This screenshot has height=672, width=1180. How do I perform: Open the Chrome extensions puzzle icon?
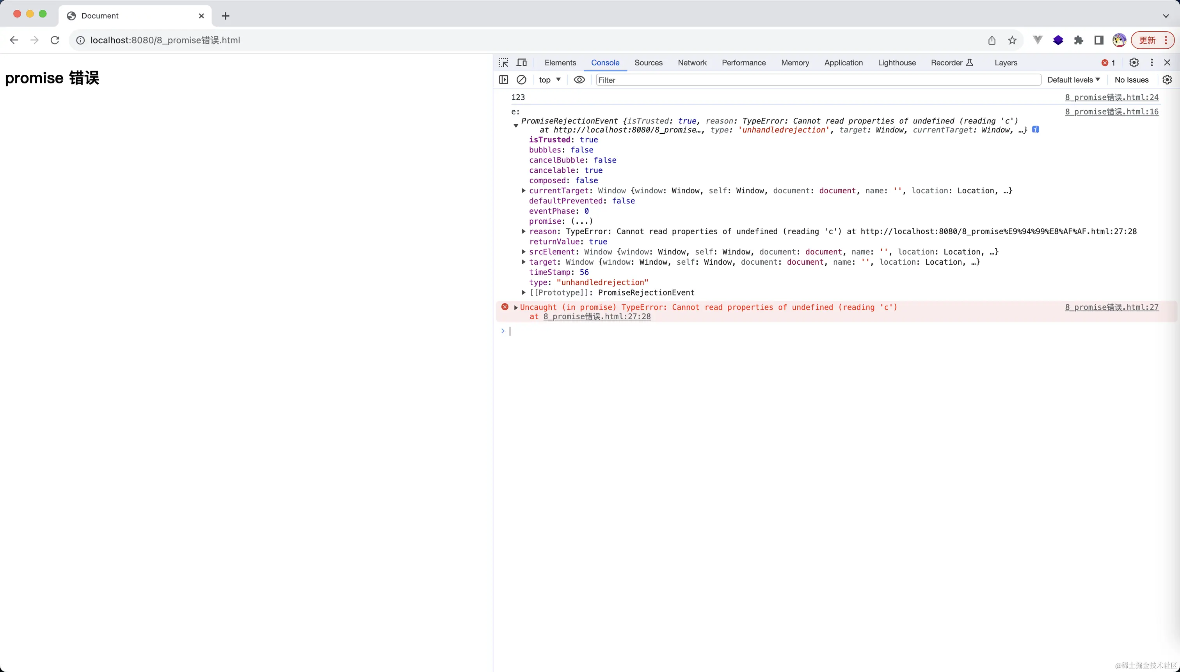1079,41
